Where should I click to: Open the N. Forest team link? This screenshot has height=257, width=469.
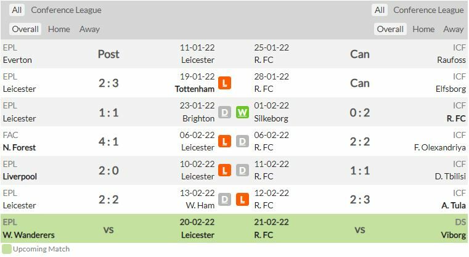pos(19,147)
